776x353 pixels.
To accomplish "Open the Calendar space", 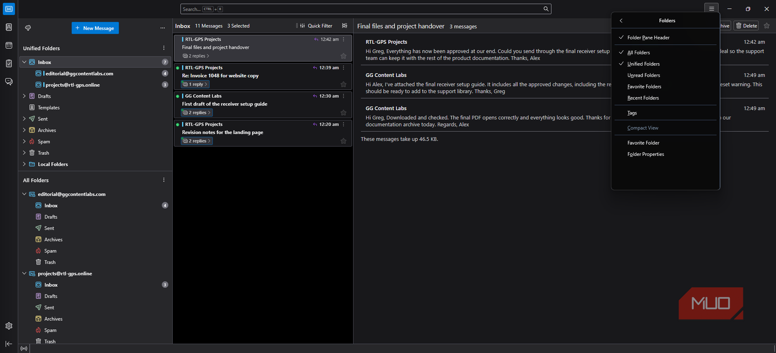I will coord(9,46).
